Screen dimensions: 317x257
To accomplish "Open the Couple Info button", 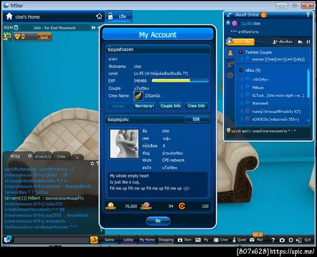I will click(171, 106).
